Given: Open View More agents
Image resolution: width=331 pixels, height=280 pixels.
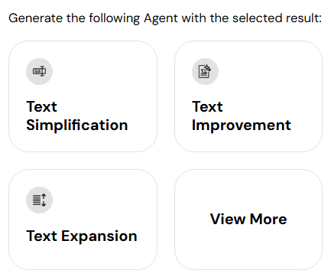Looking at the screenshot, I should [248, 220].
